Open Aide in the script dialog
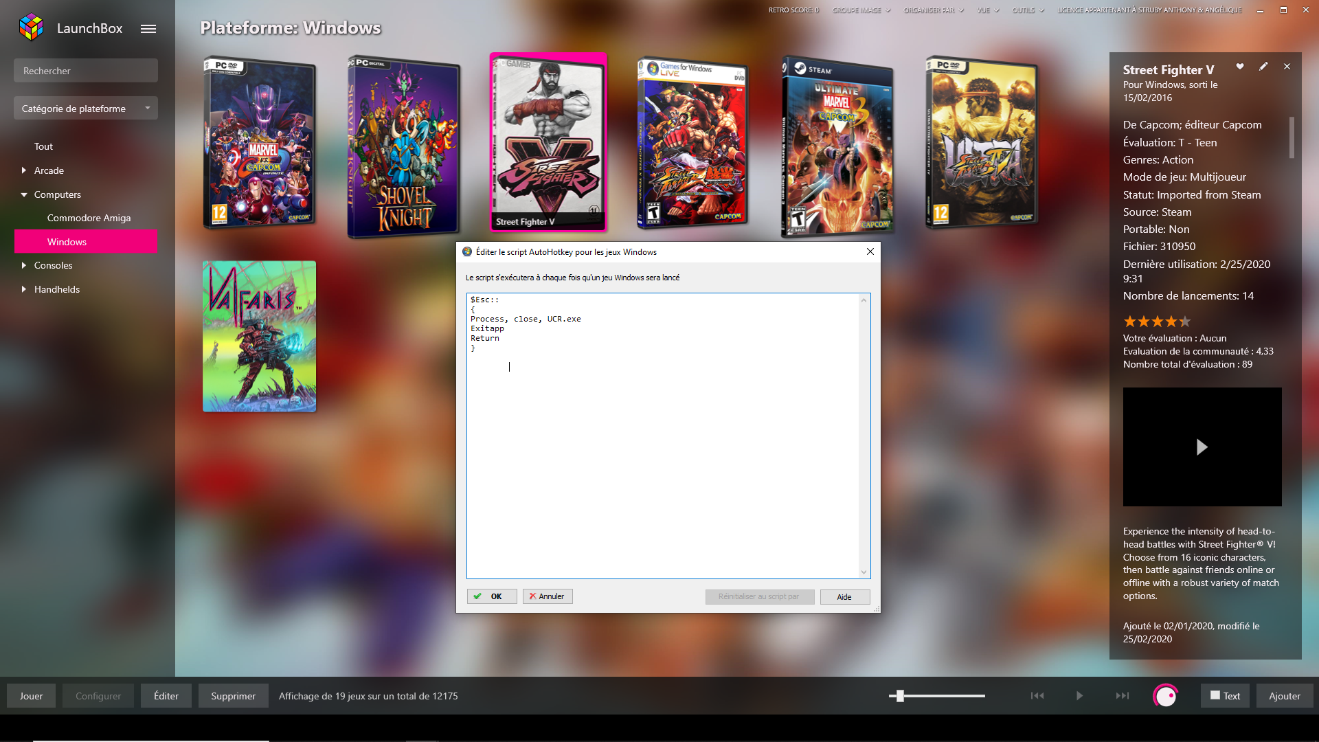 (x=845, y=596)
